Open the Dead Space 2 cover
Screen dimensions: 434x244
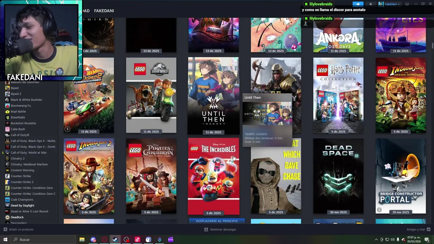coord(338,176)
